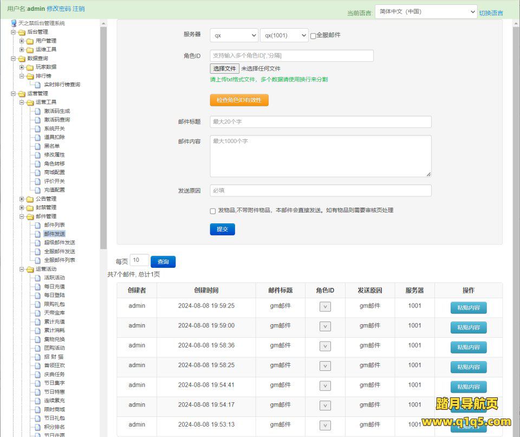Click the folder icon for 邮件管理
The image size is (520, 437).
[30, 216]
